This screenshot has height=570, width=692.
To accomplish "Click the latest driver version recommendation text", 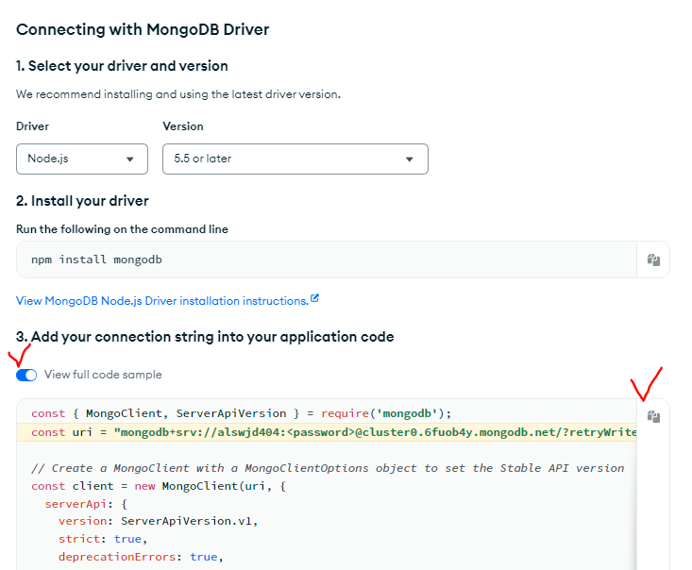I will click(x=178, y=94).
